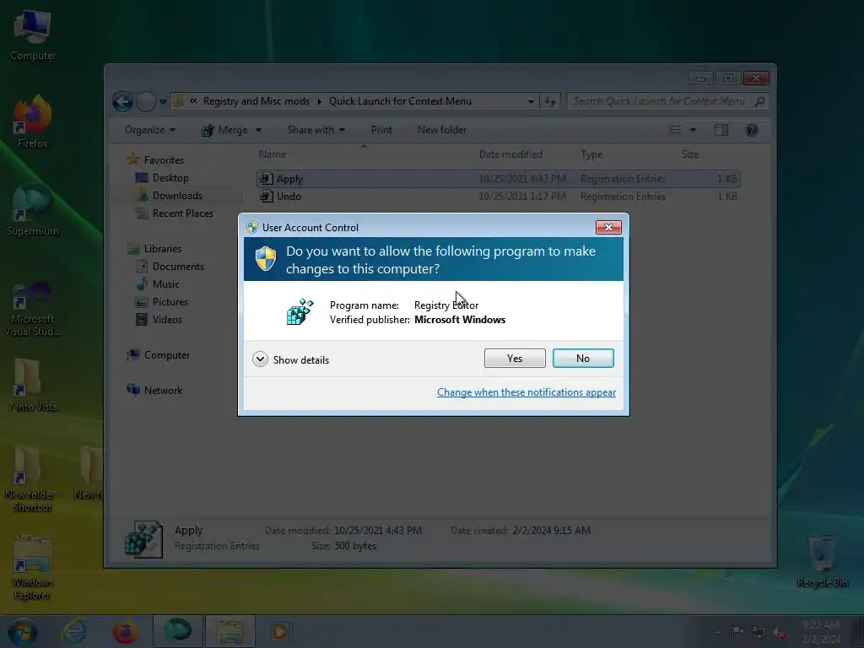The width and height of the screenshot is (864, 648).
Task: Open Microsoft Visual Studio desktop shortcut
Action: 33,310
